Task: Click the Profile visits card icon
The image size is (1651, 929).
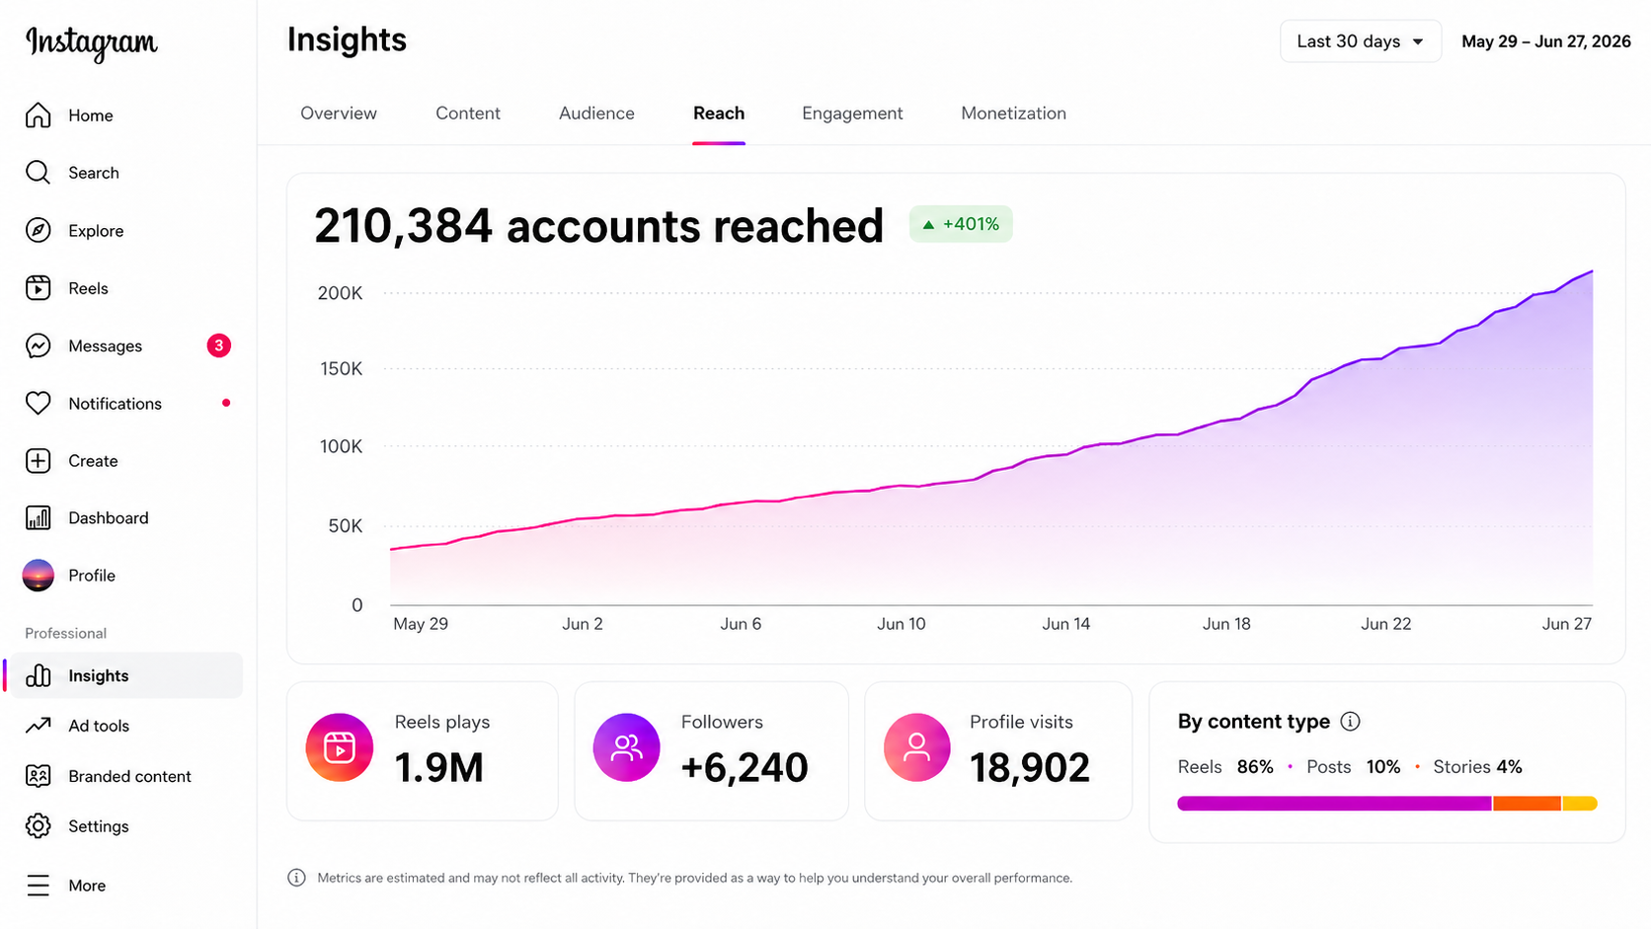Action: point(916,747)
